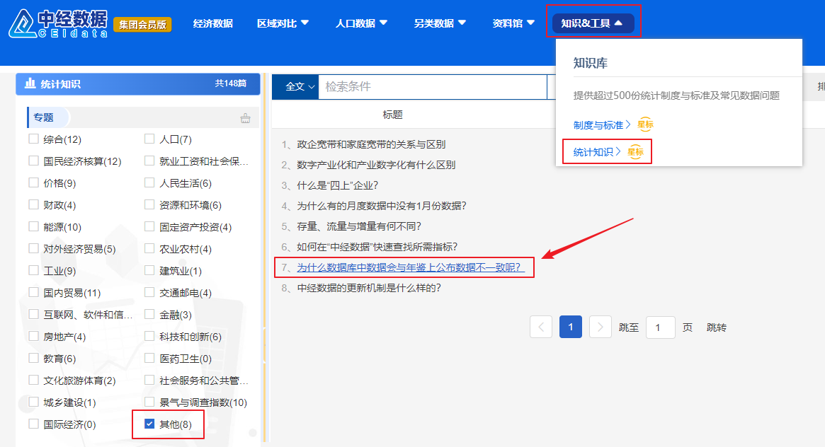Go to previous page arrow
The height and width of the screenshot is (447, 825).
(x=541, y=327)
